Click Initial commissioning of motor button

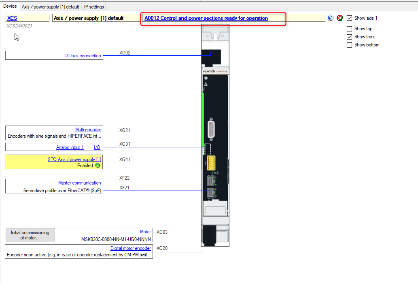tap(30, 235)
